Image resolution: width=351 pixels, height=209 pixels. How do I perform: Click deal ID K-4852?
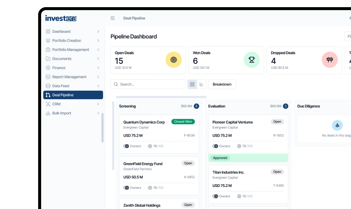tap(190, 177)
